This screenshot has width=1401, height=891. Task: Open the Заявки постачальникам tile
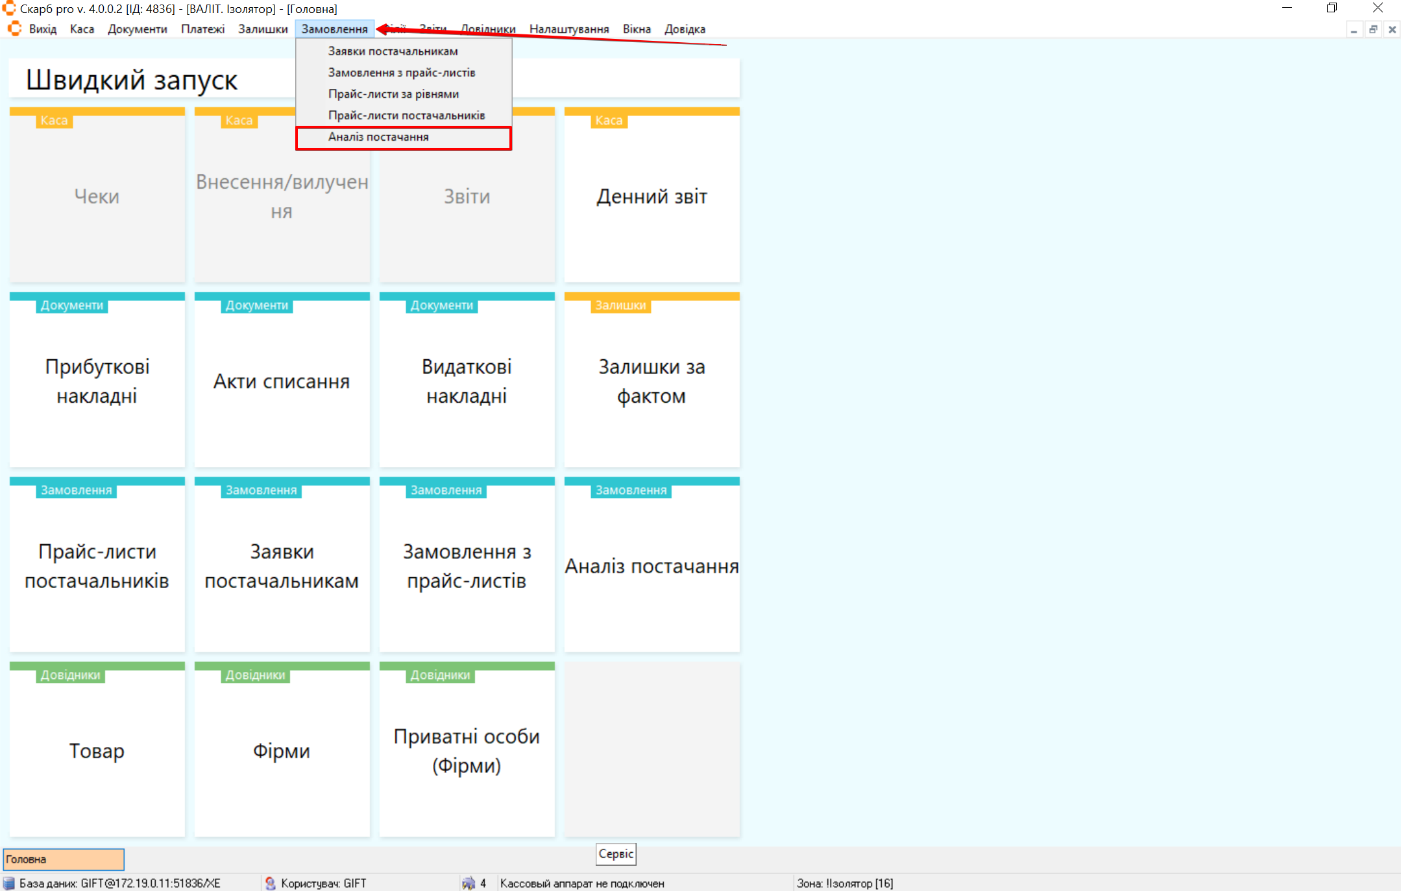tap(282, 565)
